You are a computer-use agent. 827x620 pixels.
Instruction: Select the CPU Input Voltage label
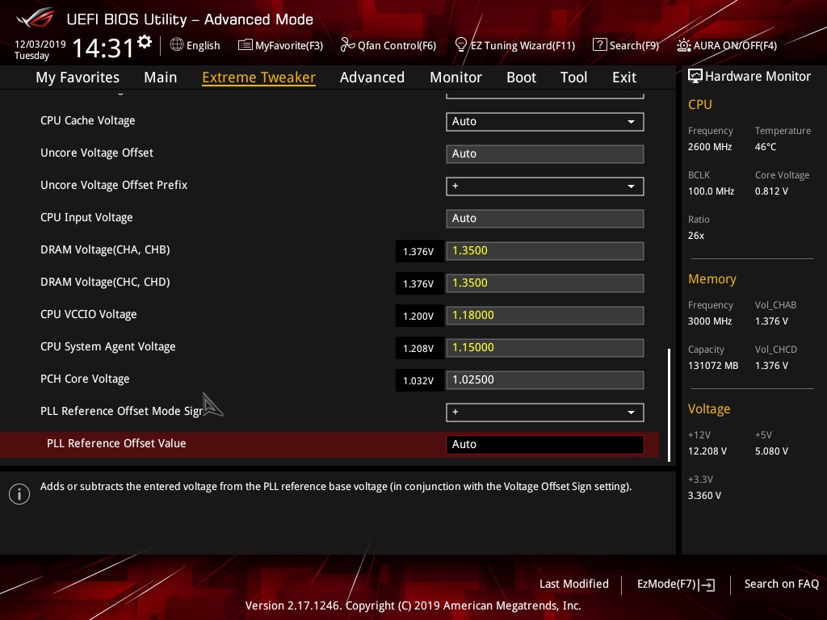tap(86, 218)
